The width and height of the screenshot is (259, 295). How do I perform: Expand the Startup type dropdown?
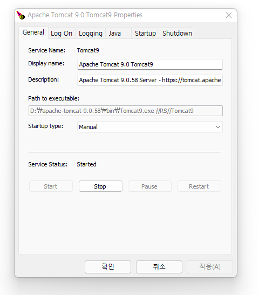click(x=150, y=127)
